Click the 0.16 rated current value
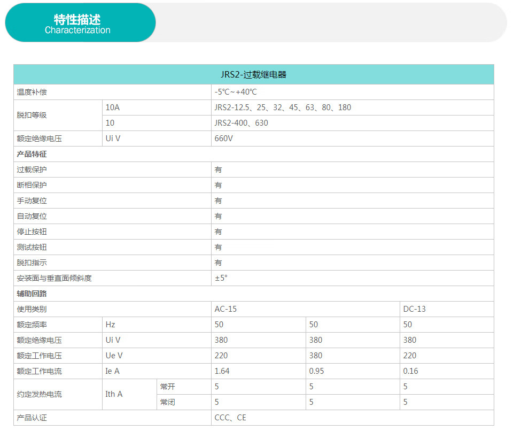Viewport: 529px width, 446px height. (x=410, y=371)
